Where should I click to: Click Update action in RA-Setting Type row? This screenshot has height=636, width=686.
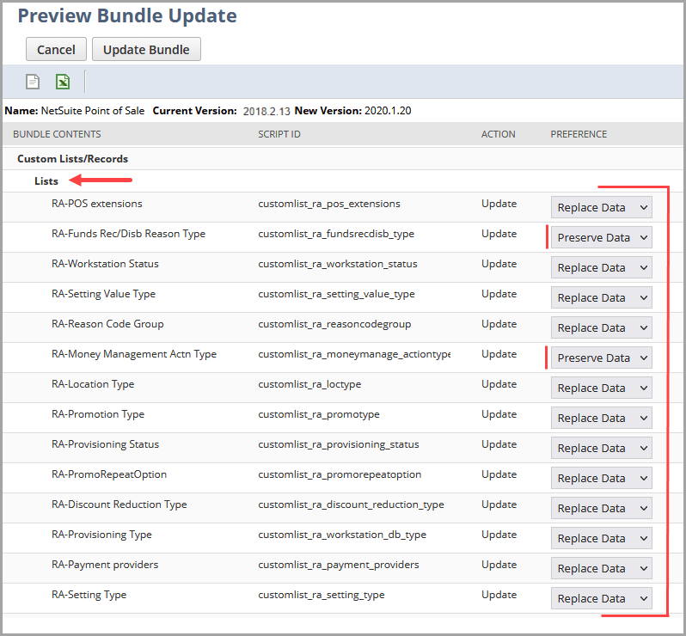[x=499, y=595]
